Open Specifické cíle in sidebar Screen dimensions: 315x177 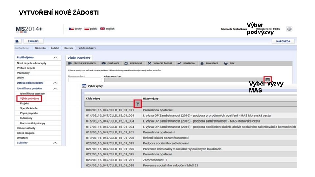tap(29, 108)
